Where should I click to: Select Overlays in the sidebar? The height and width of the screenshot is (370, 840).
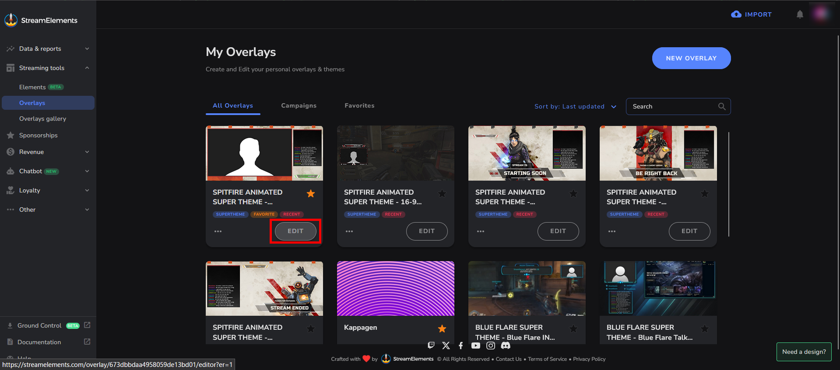48,103
